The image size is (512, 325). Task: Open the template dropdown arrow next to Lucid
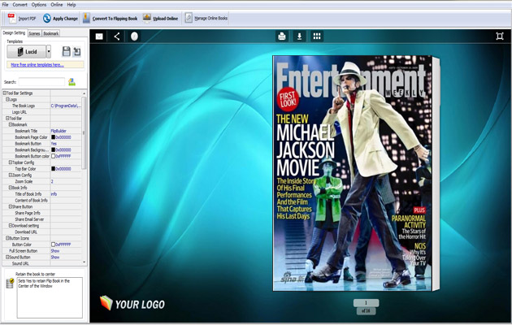49,51
